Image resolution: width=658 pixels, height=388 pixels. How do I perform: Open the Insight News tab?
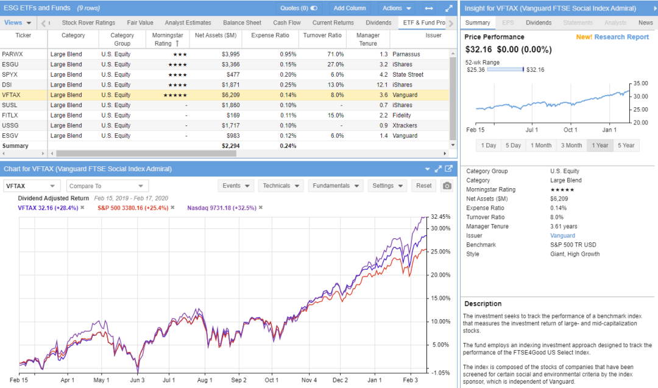click(645, 23)
